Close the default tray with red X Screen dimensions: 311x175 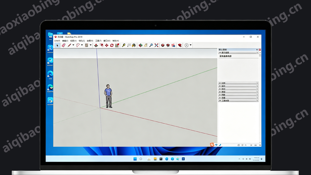point(260,50)
